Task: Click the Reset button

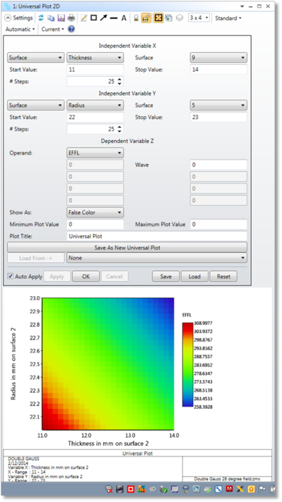Action: click(x=224, y=277)
